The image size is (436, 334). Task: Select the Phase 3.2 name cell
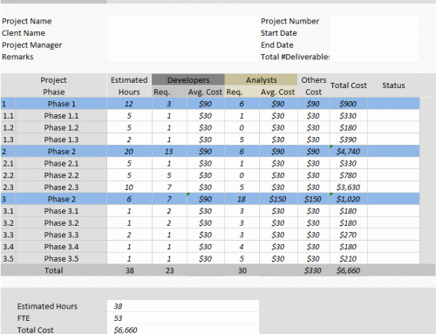pyautogui.click(x=61, y=223)
